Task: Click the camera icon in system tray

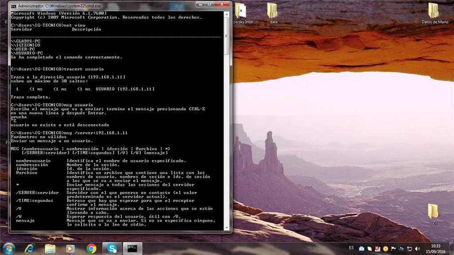Action: point(361,249)
